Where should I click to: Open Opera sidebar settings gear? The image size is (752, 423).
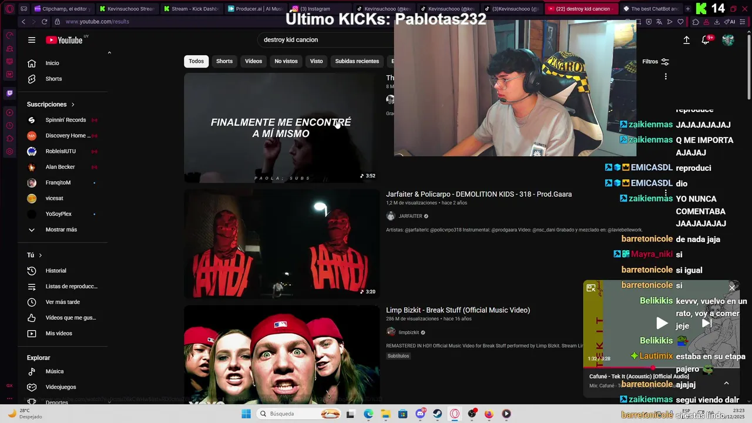point(9,152)
